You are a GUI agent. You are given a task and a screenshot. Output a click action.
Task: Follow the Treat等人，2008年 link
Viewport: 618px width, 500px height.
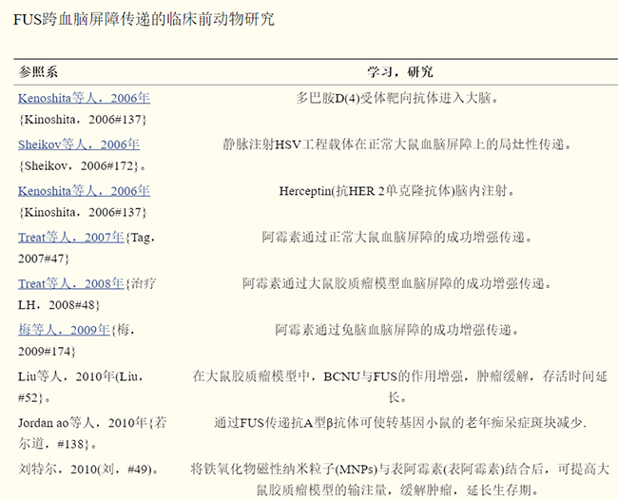(x=71, y=283)
